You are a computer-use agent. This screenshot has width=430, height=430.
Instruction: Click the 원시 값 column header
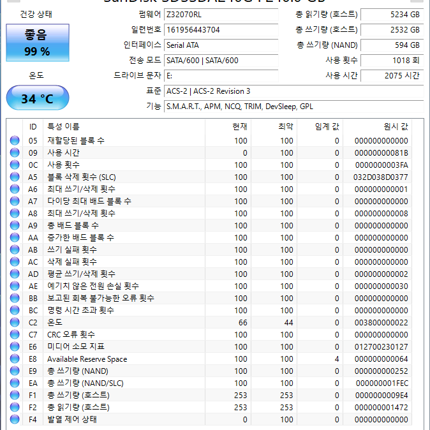click(x=377, y=127)
